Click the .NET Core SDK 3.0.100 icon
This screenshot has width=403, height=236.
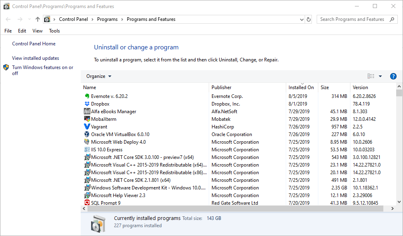87,157
